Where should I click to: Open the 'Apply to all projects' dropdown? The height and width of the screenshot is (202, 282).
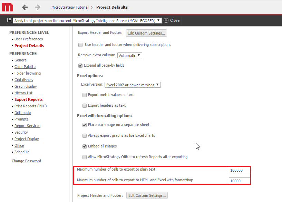tap(158, 20)
